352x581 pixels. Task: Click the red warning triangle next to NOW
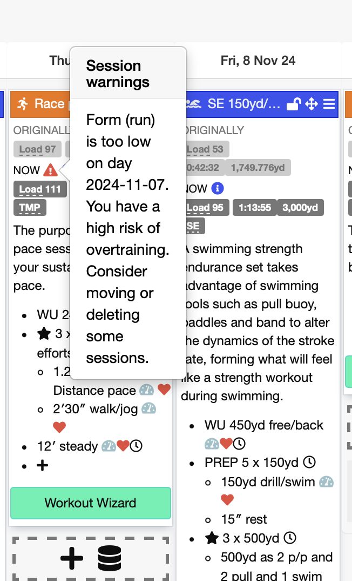click(50, 170)
